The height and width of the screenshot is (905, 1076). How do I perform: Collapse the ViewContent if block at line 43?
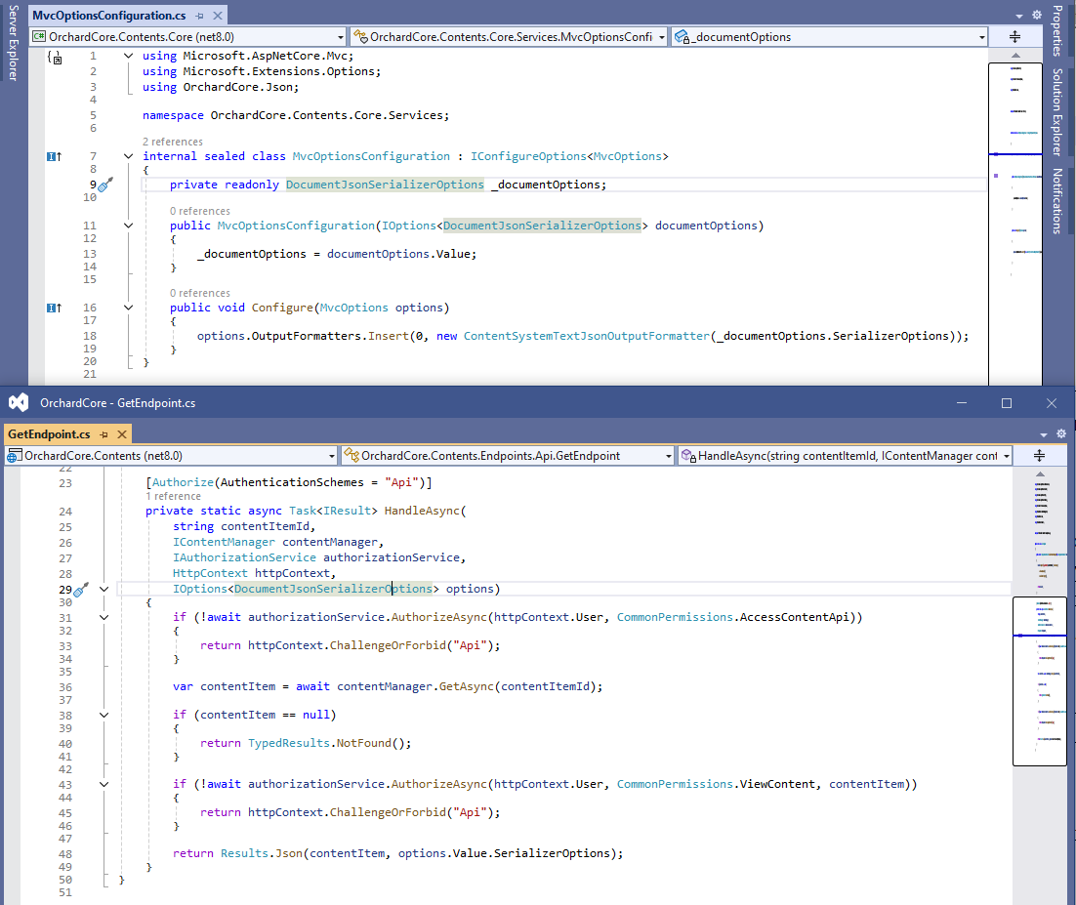[x=104, y=784]
